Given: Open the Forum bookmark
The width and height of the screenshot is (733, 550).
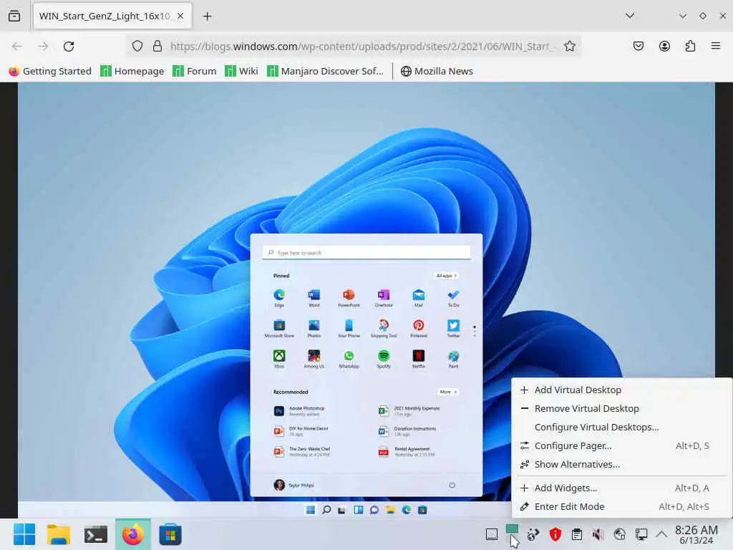Looking at the screenshot, I should [195, 71].
